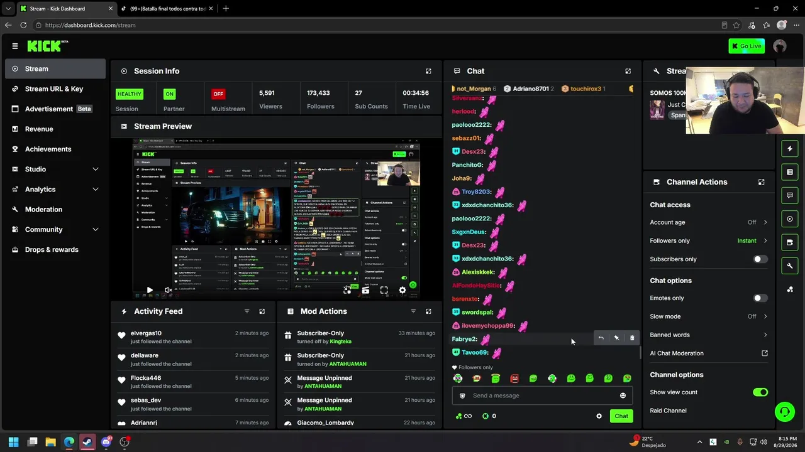Click the speech bubble icon in right rail
The image size is (805, 452).
tap(790, 195)
